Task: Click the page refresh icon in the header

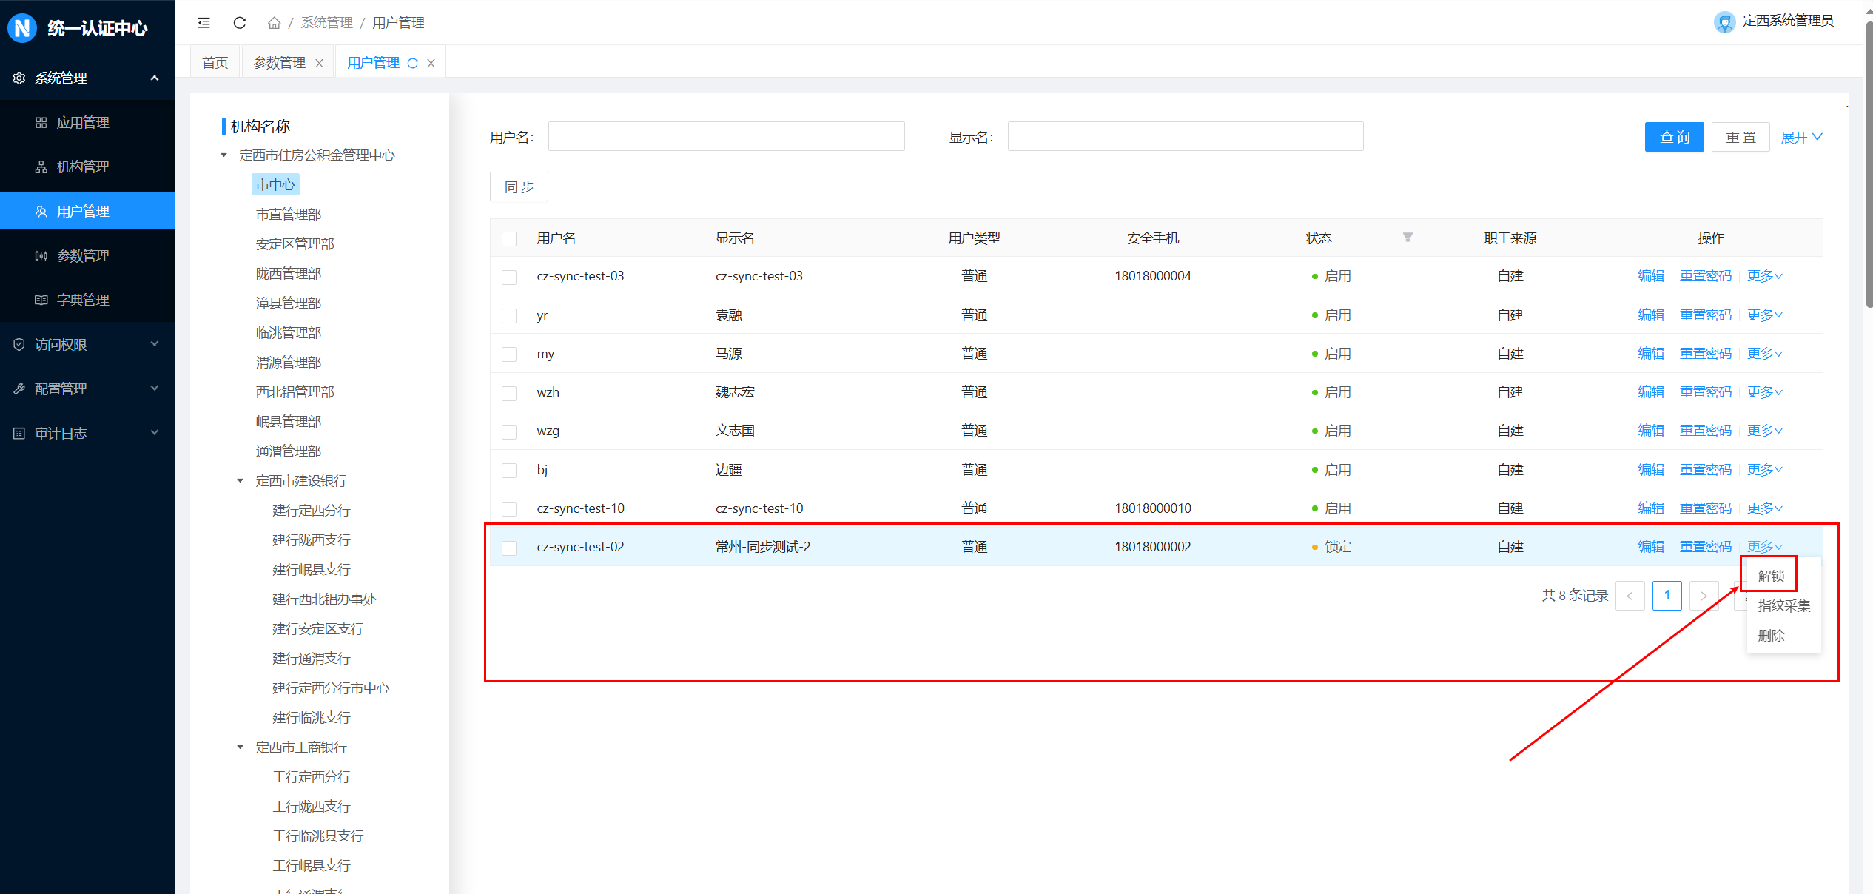Action: click(x=239, y=23)
